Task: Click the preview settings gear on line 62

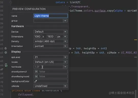Action: pyautogui.click(x=6, y=48)
